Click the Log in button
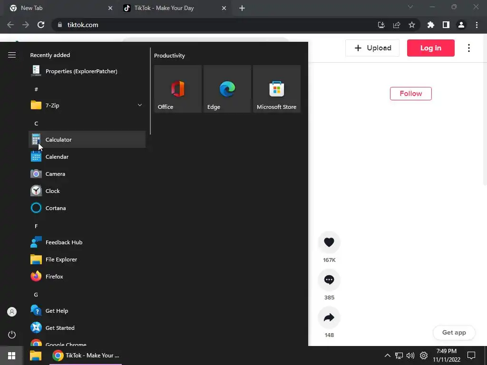 click(x=430, y=48)
